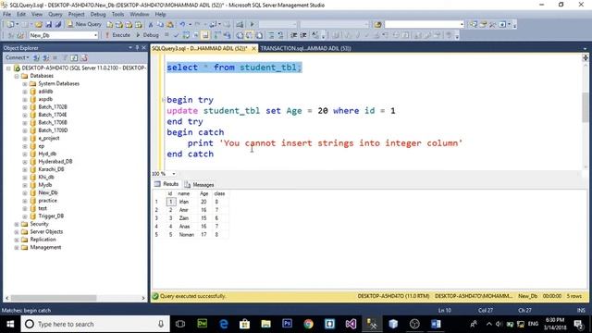Click the Cut scissors icon
The height and width of the screenshot is (333, 592).
[151, 25]
